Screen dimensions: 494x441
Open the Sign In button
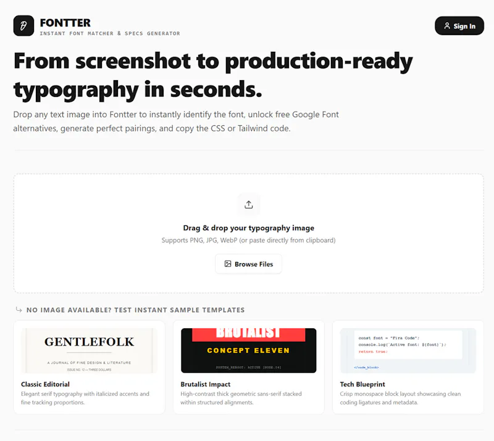[459, 26]
